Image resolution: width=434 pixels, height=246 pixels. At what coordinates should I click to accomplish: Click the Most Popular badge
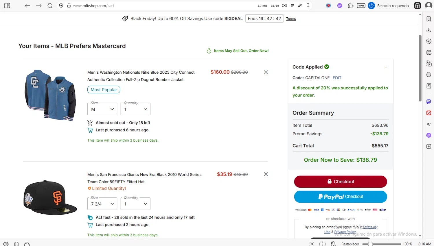[x=104, y=90]
